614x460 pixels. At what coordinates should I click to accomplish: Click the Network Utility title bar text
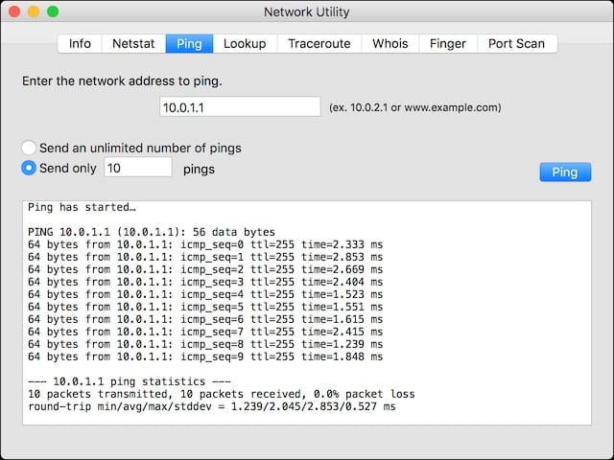coord(306,12)
